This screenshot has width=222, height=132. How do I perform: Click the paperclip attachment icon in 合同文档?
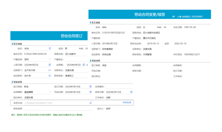click(90, 103)
